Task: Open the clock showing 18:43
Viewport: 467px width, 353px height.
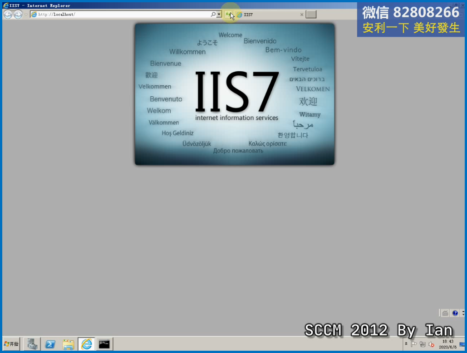Action: tap(447, 344)
